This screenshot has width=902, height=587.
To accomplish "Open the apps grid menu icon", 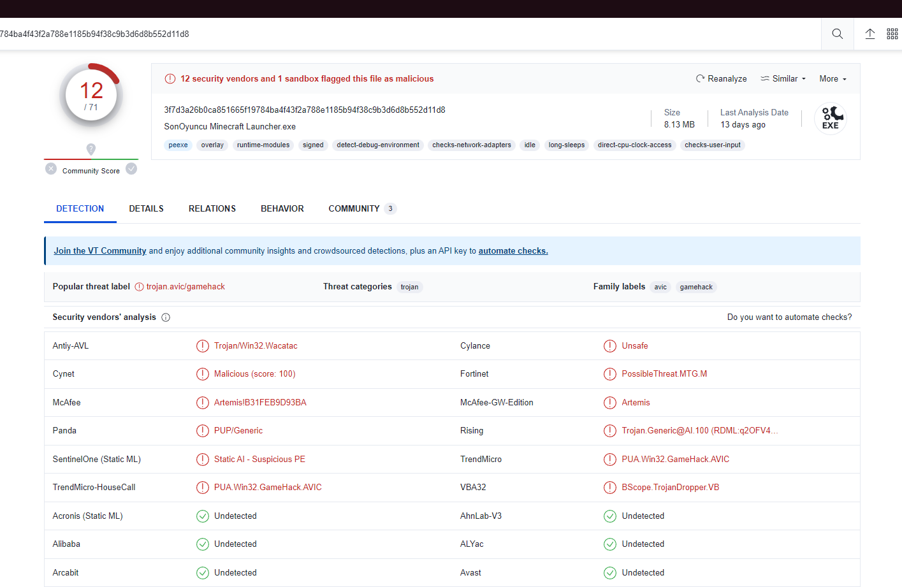I will pos(892,34).
